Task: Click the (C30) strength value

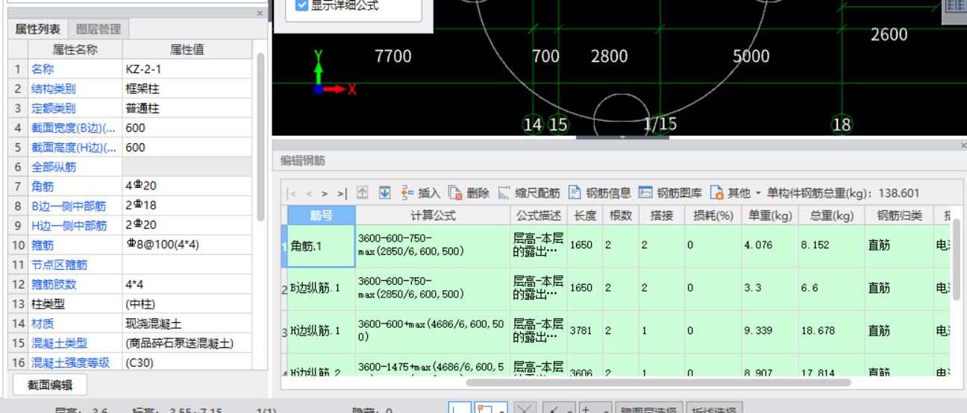Action: click(187, 363)
